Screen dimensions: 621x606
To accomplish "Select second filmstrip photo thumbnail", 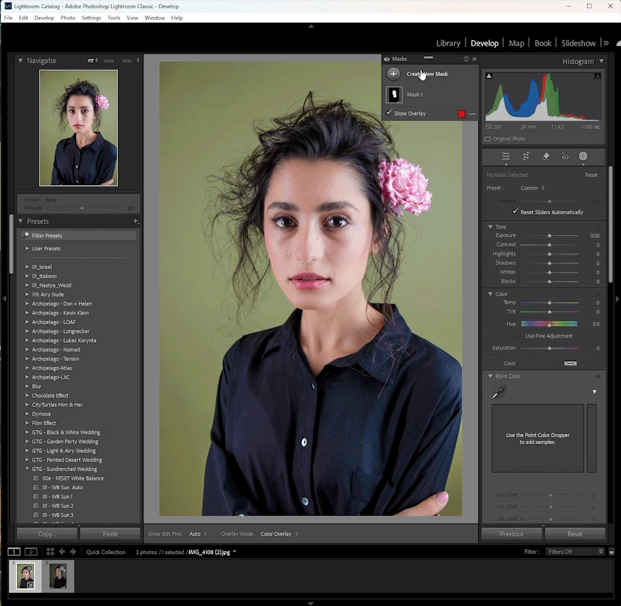I will click(58, 576).
